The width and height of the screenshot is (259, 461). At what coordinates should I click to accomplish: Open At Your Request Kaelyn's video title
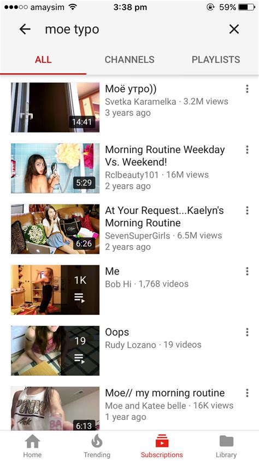coord(164,217)
